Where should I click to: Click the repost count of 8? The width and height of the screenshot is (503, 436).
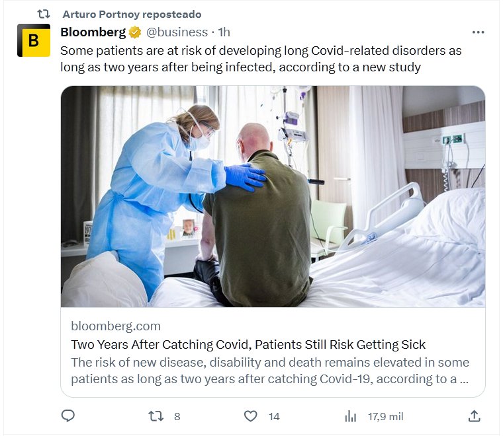177,416
